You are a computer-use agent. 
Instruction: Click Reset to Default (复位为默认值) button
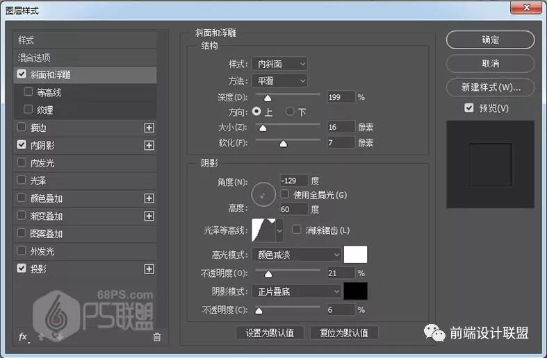344,333
